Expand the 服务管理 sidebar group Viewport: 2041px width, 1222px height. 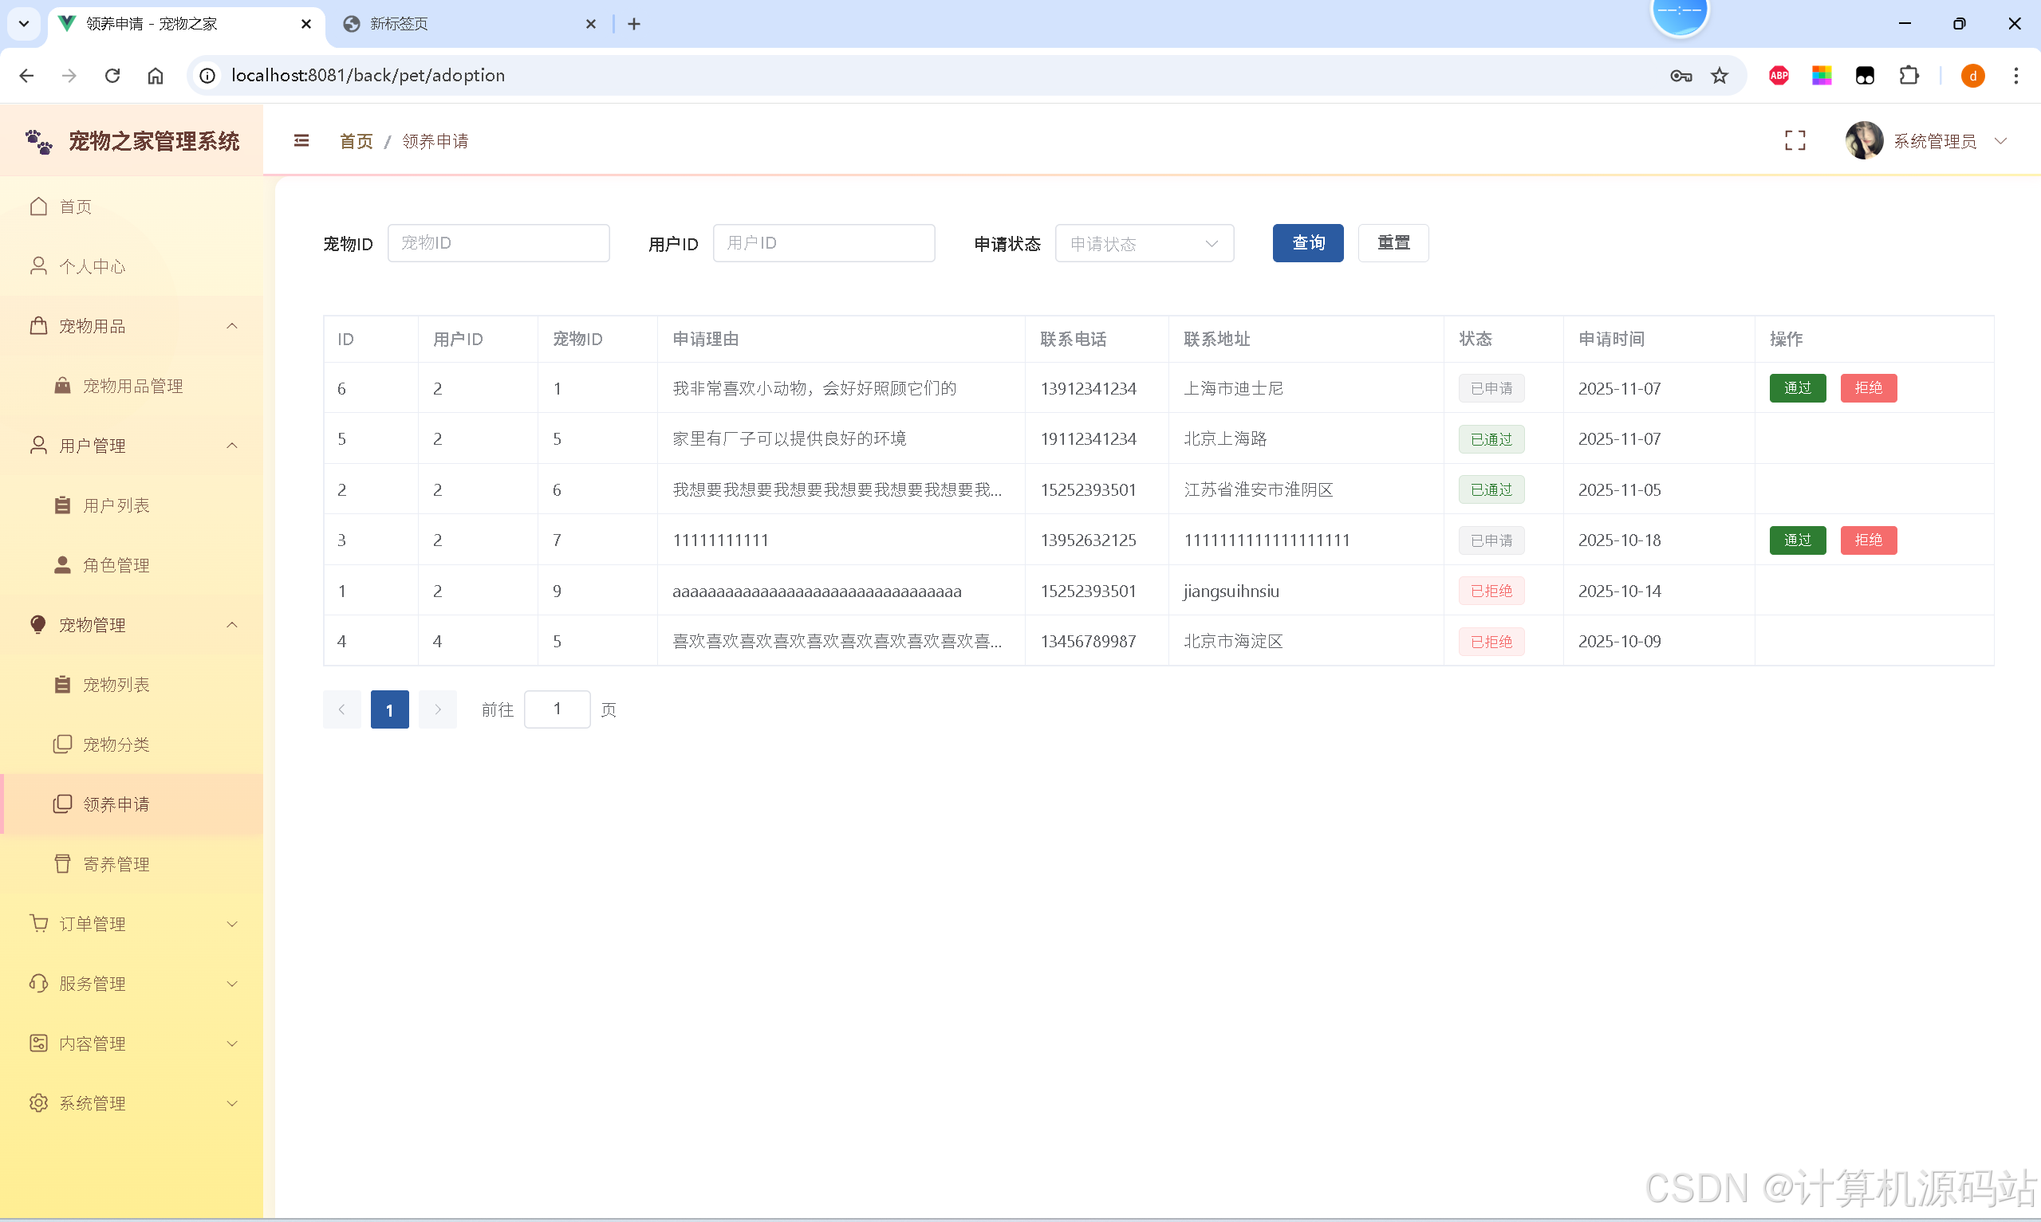pos(132,984)
